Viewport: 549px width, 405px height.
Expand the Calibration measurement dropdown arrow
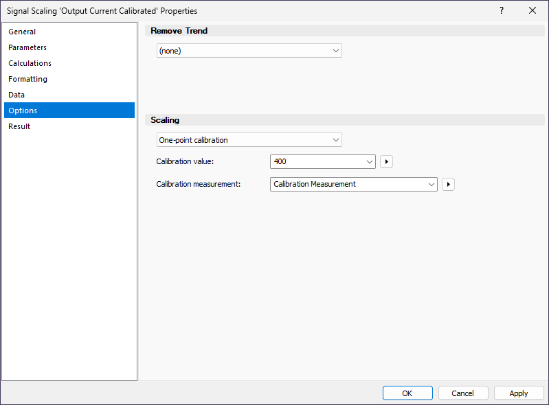click(432, 184)
